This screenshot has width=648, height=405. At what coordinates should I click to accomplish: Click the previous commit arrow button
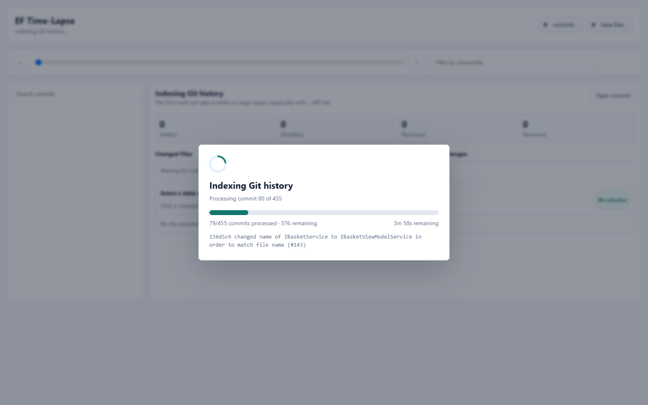coord(21,63)
